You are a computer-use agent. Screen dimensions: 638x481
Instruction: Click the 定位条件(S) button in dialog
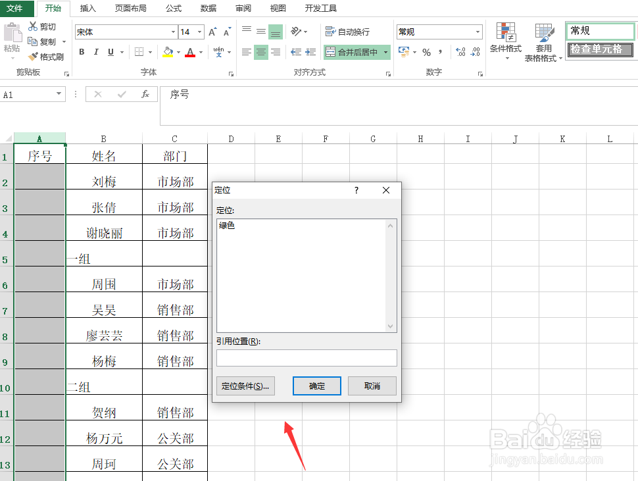point(245,386)
